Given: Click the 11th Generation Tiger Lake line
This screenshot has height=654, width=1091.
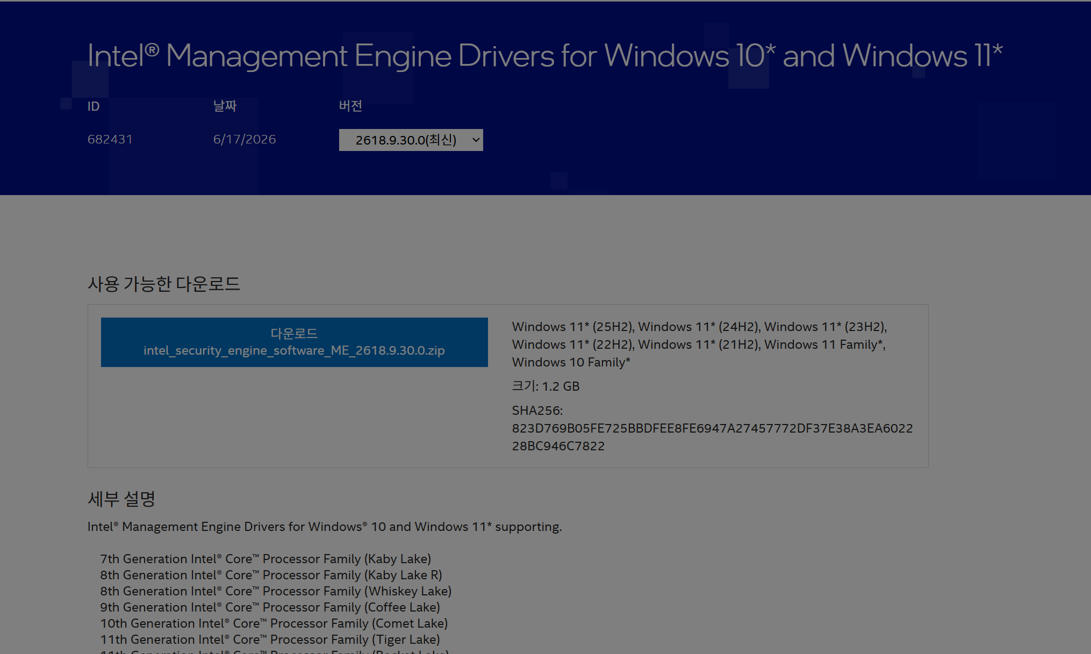Looking at the screenshot, I should 270,639.
